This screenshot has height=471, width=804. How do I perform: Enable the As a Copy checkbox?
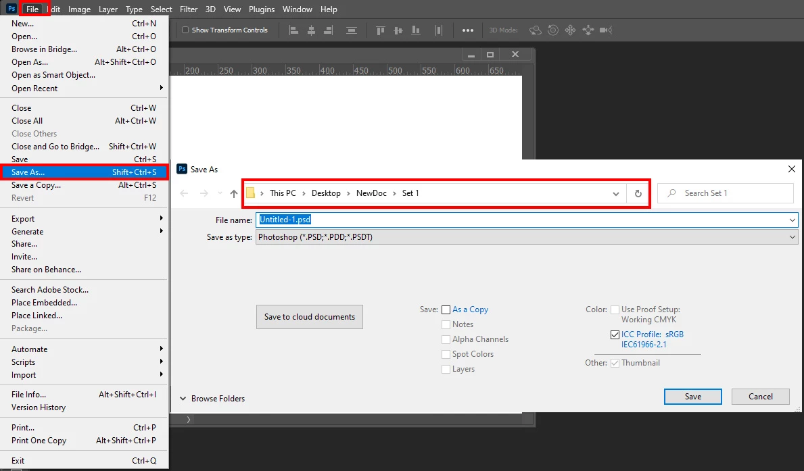tap(446, 309)
